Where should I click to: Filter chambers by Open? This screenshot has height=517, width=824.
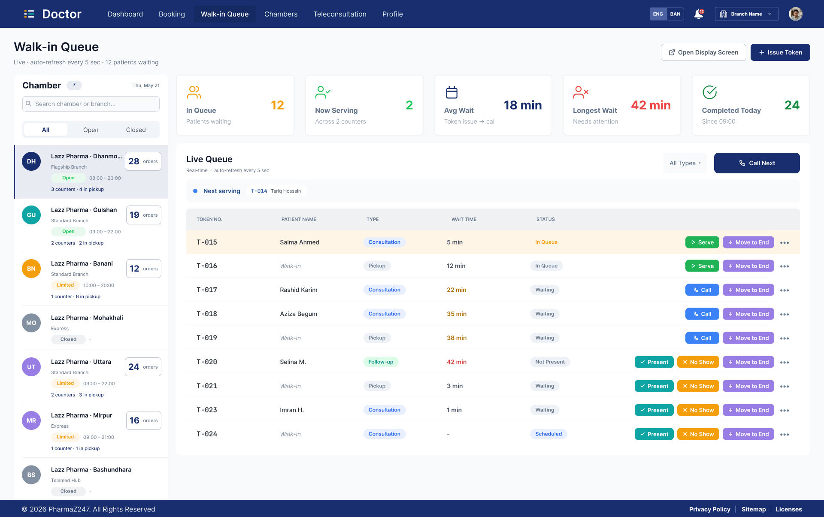91,130
